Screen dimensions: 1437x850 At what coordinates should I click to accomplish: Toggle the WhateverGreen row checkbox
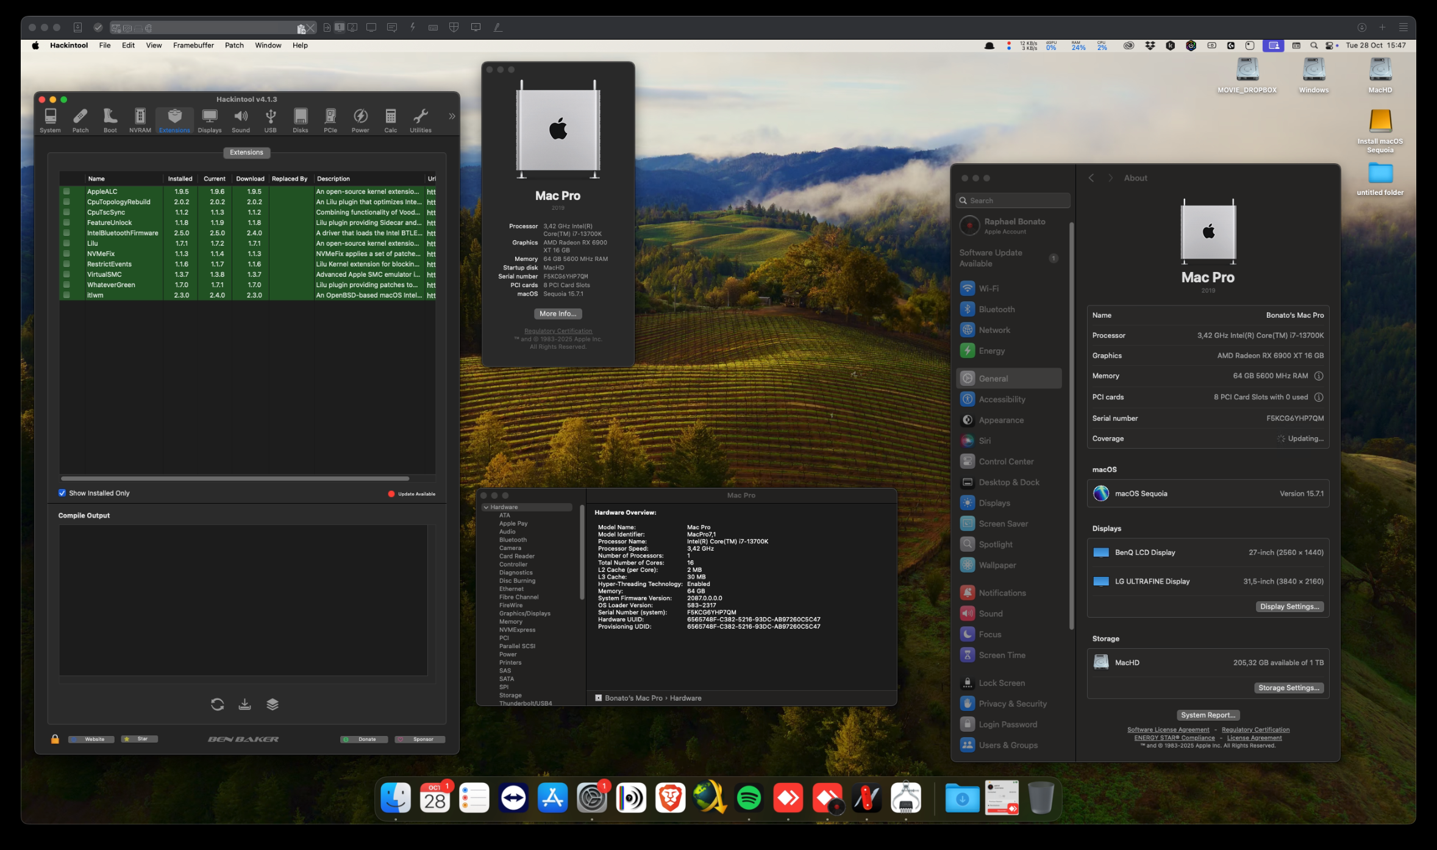(x=66, y=285)
